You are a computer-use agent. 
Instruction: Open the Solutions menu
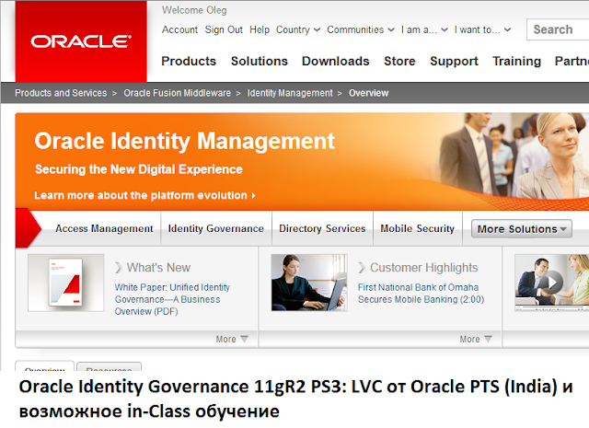pyautogui.click(x=260, y=61)
